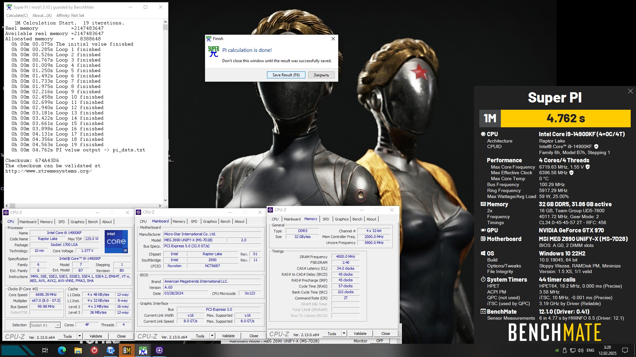Open the red power icon app in taskbar
This screenshot has width=636, height=357.
pyautogui.click(x=94, y=350)
